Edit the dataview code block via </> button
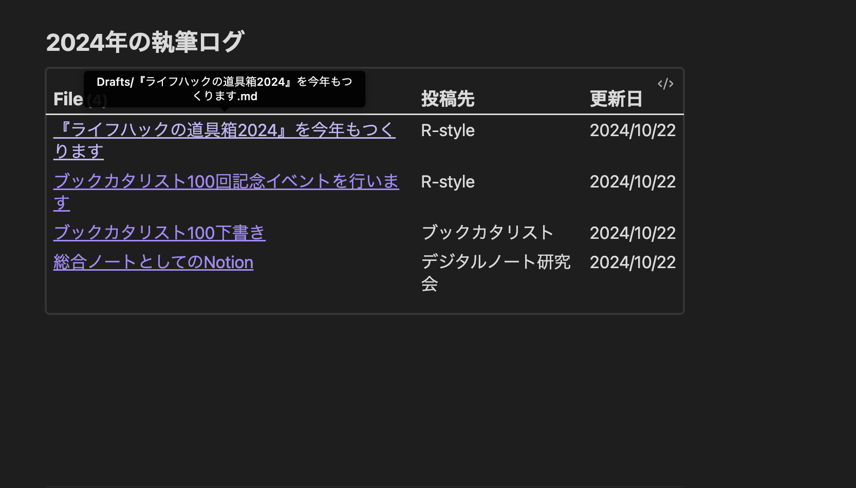The height and width of the screenshot is (488, 856). 666,83
